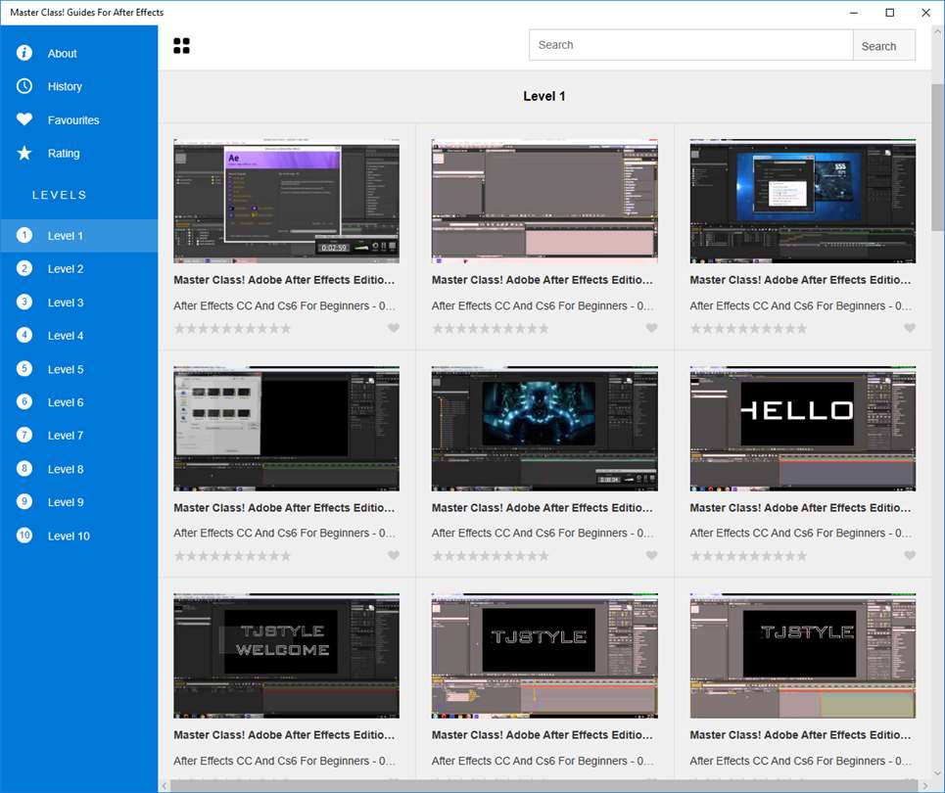Click the grid view icon
This screenshot has height=793, width=945.
pyautogui.click(x=181, y=46)
